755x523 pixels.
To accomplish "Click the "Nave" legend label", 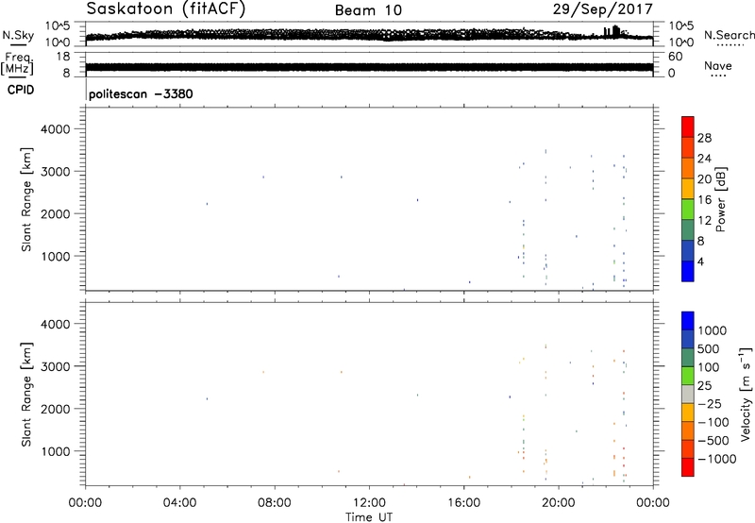I will coord(718,65).
